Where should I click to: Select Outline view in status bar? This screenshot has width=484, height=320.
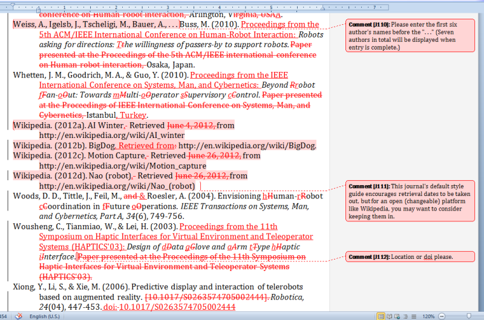pyautogui.click(x=406, y=316)
